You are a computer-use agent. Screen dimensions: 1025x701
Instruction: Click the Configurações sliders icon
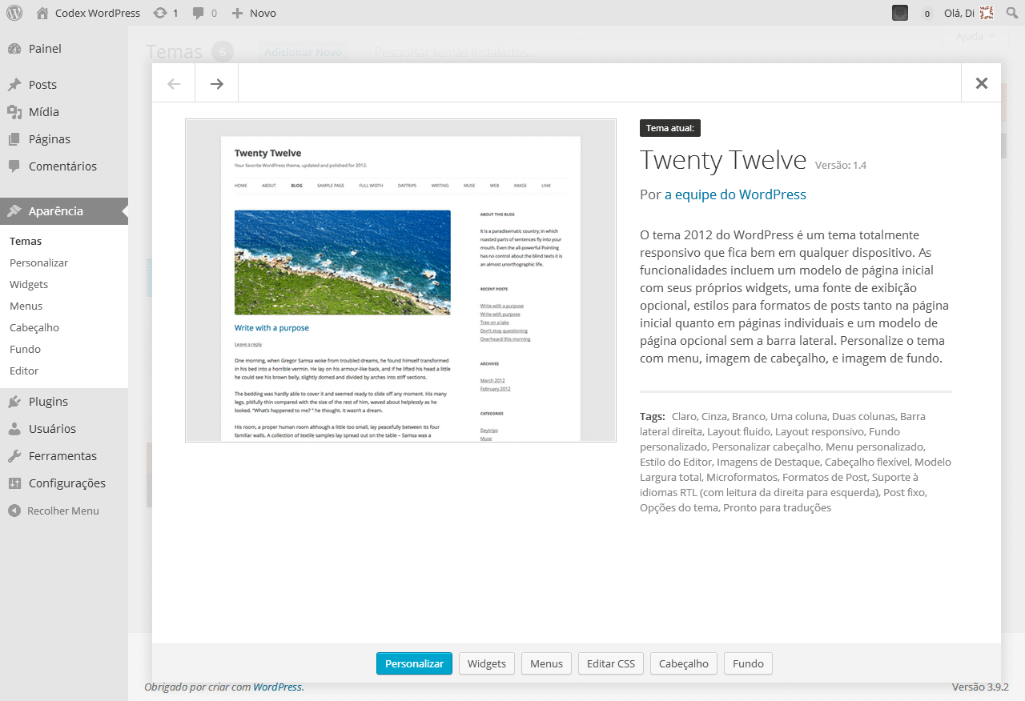tap(14, 483)
